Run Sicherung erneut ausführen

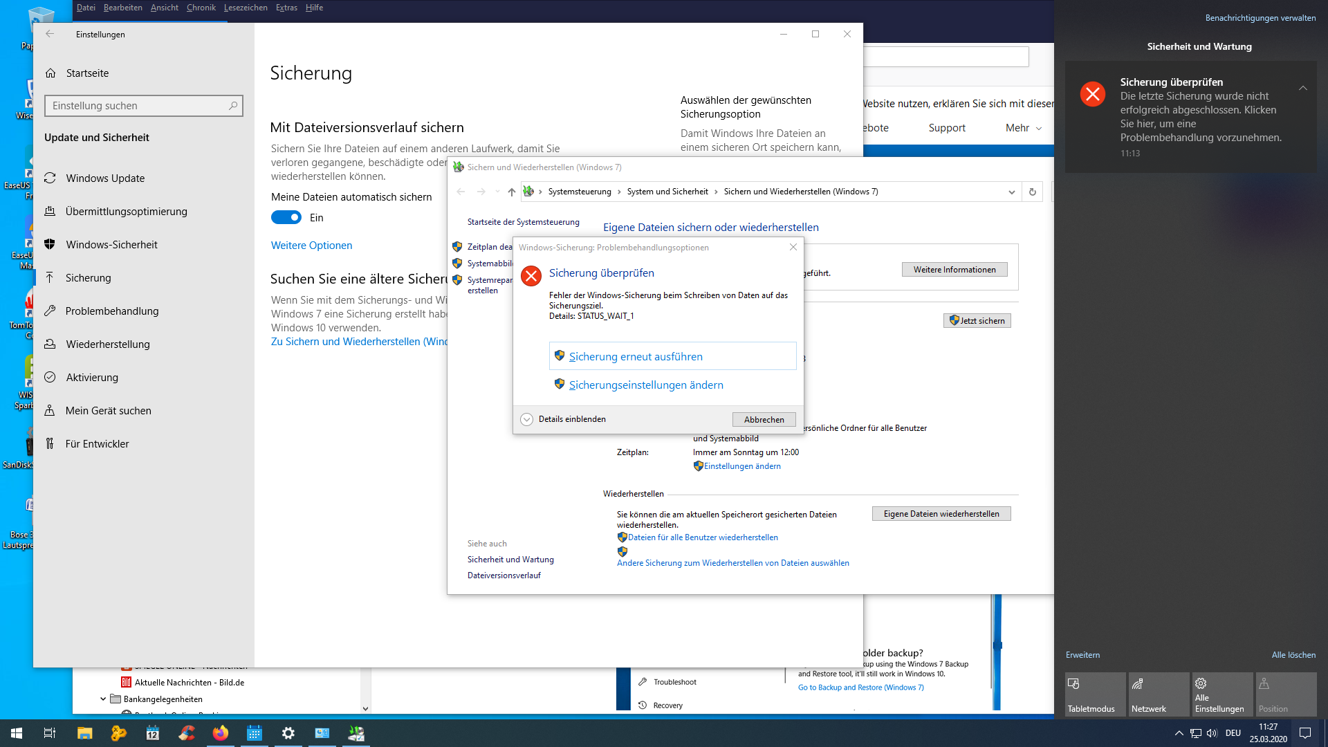pyautogui.click(x=672, y=356)
